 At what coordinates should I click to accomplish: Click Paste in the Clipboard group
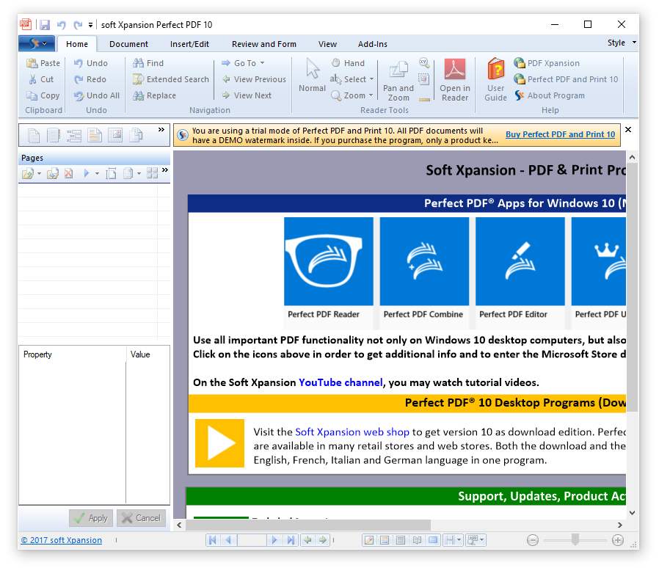click(43, 63)
